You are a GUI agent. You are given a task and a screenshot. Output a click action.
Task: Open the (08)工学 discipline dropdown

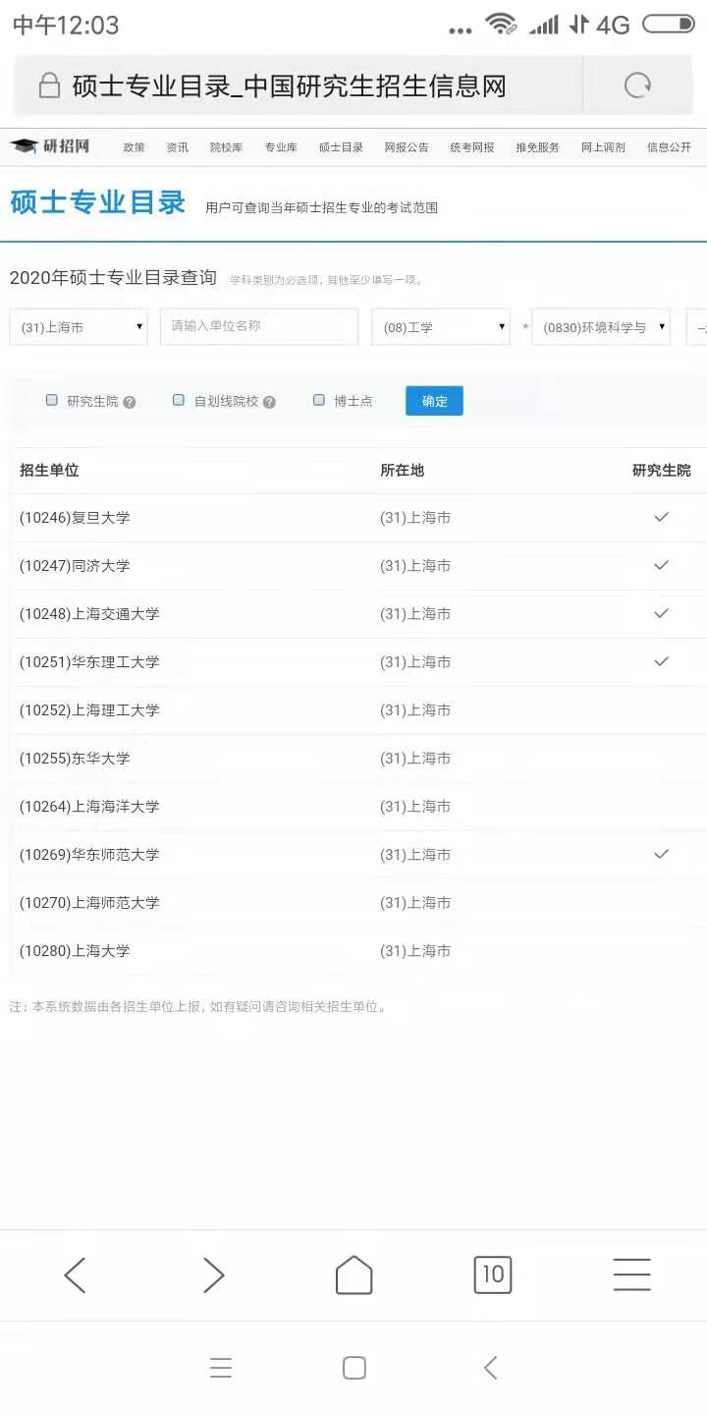point(441,327)
